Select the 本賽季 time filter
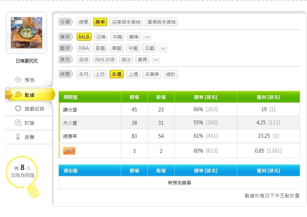This screenshot has height=217, width=307. (152, 74)
